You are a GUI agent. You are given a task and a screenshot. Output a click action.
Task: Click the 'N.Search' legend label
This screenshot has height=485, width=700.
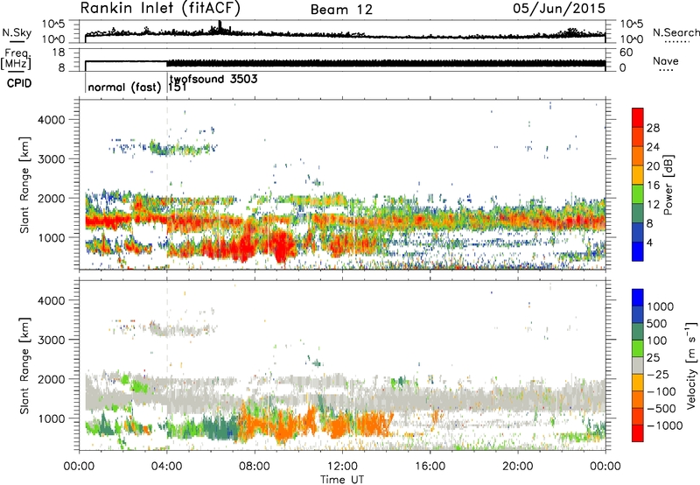click(675, 32)
